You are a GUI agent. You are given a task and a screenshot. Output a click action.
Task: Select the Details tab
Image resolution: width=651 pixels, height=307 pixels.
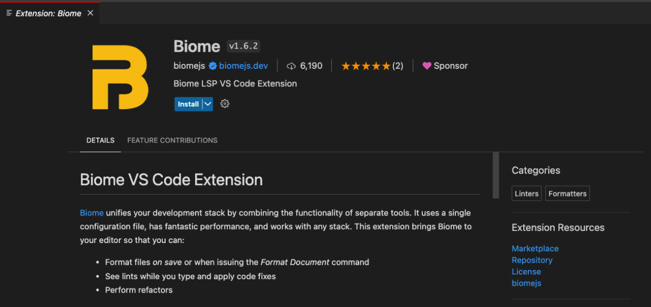[100, 140]
